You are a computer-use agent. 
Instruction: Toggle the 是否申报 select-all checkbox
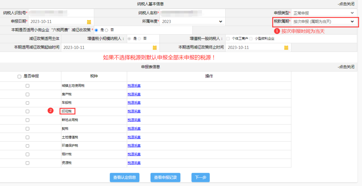[19, 76]
